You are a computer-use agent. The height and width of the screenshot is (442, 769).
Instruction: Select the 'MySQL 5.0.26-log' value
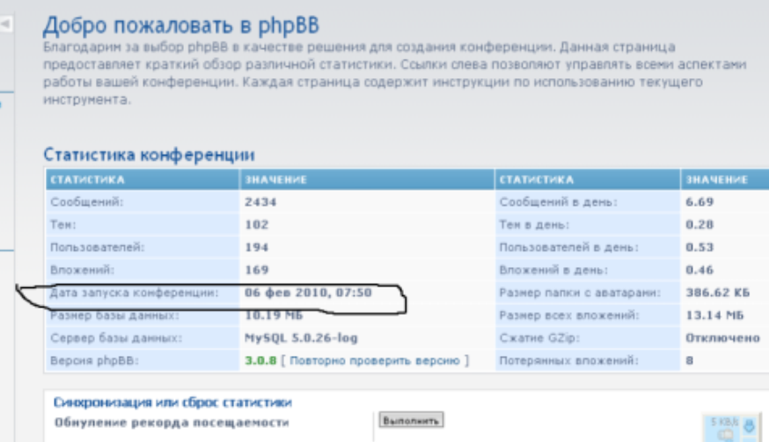click(x=301, y=337)
